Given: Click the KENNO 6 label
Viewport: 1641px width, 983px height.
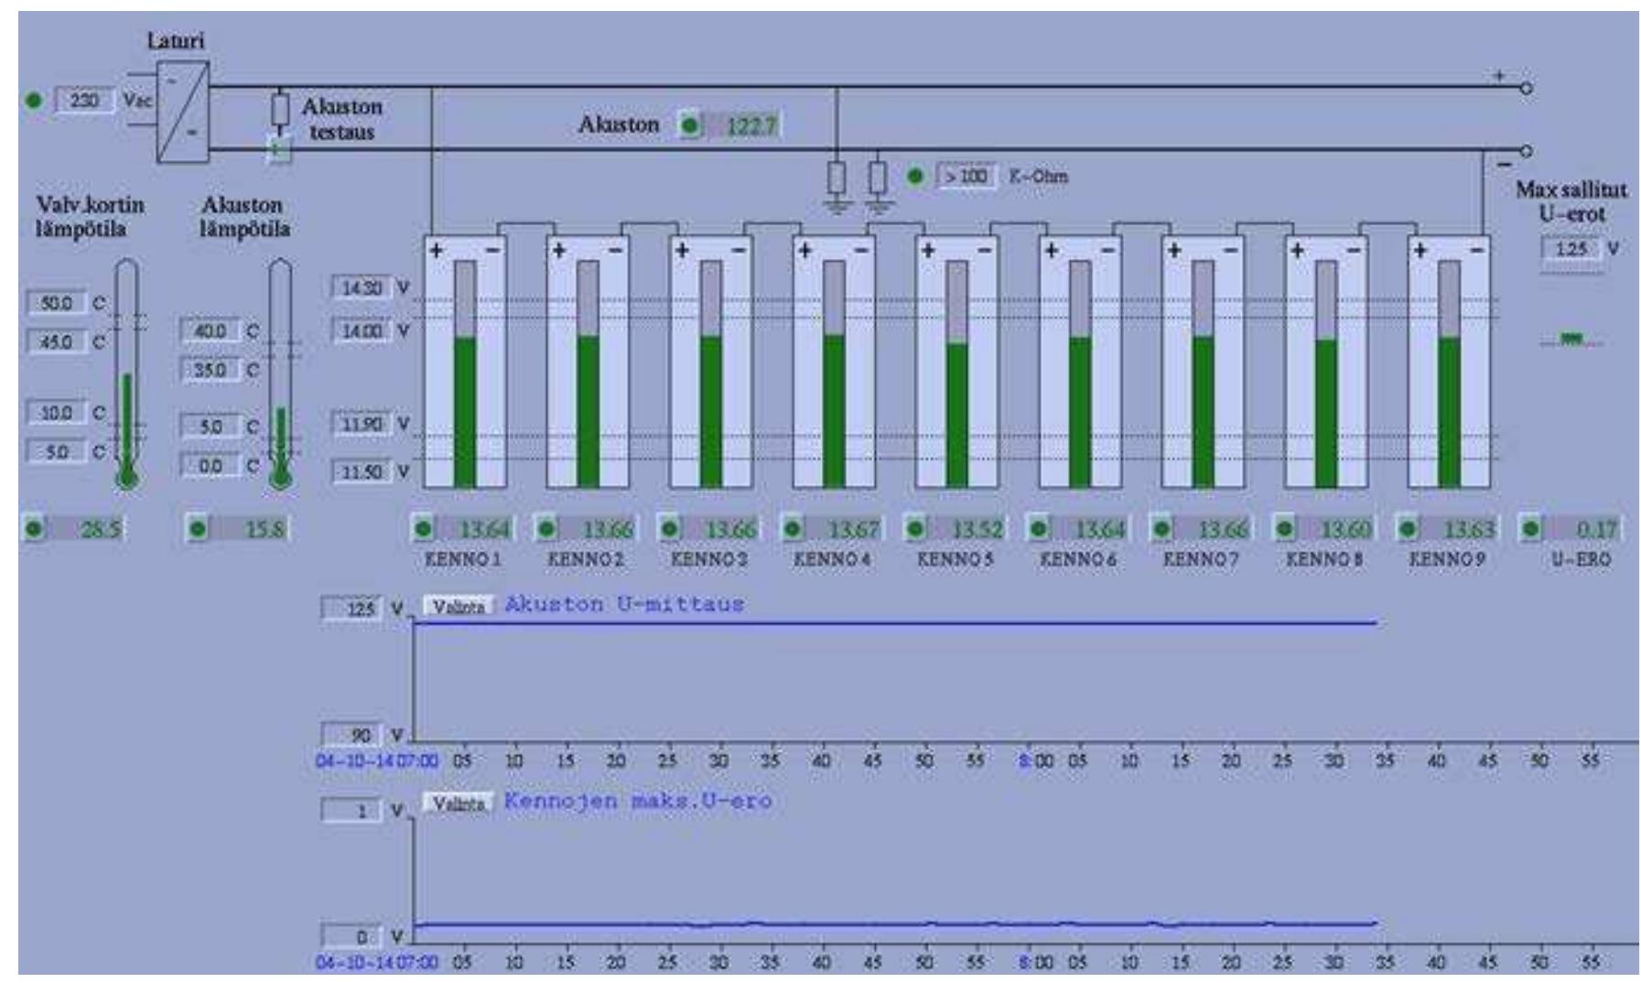Looking at the screenshot, I should pos(1078,559).
